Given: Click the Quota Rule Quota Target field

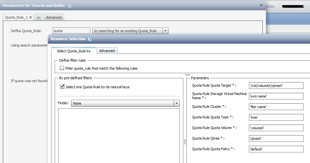Looking at the screenshot, I should pos(276,85).
